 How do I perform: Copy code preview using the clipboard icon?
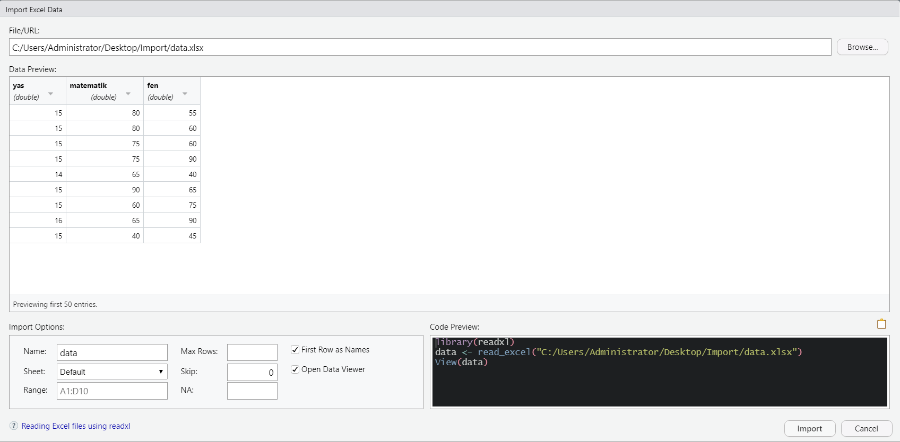[x=881, y=324]
